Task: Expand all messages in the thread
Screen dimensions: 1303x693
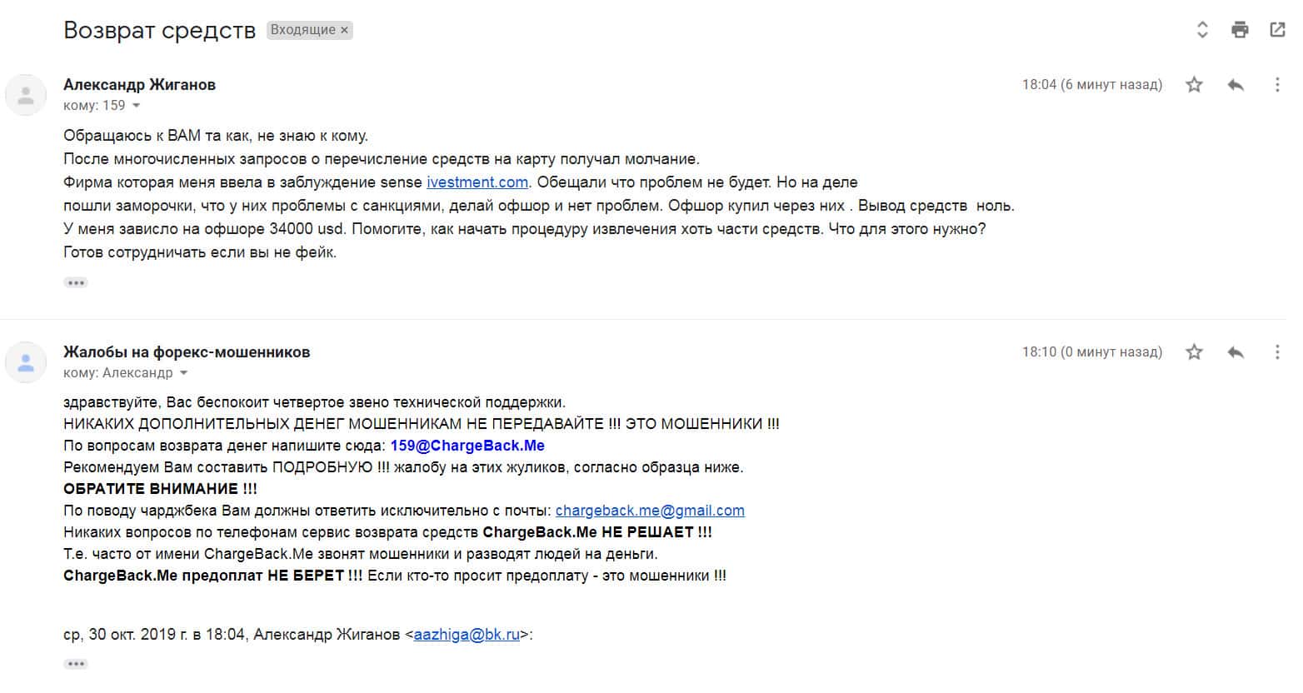Action: point(1202,30)
